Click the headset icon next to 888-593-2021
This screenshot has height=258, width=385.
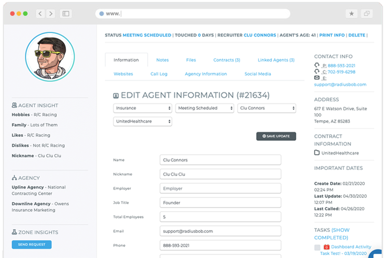(x=317, y=65)
